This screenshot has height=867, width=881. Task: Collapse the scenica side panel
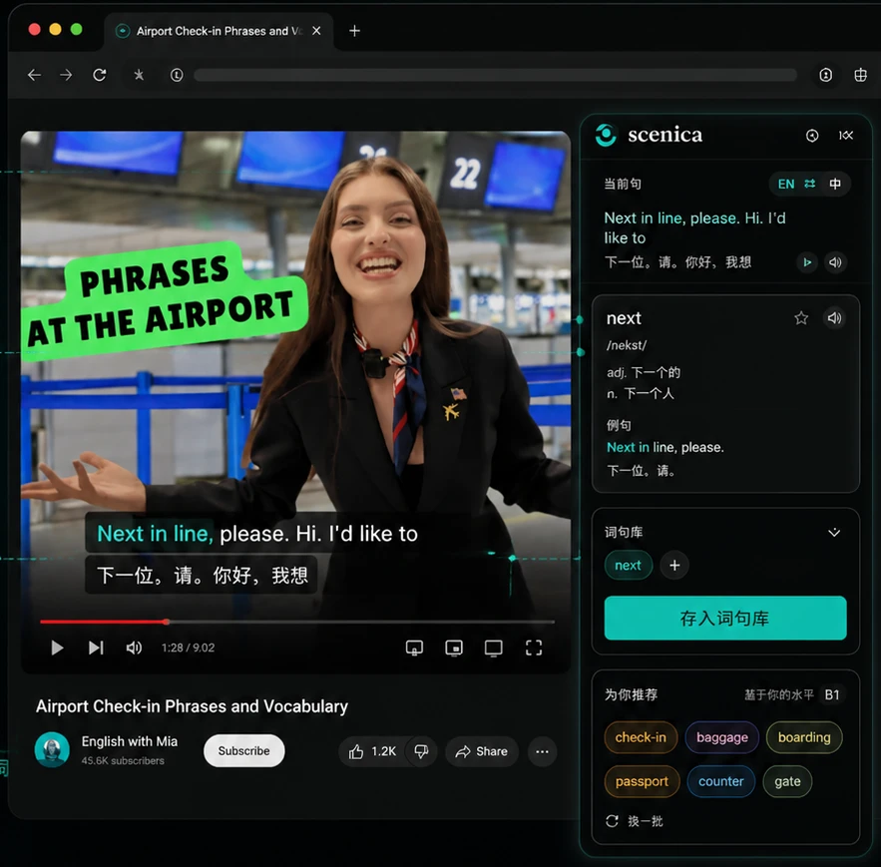(846, 136)
